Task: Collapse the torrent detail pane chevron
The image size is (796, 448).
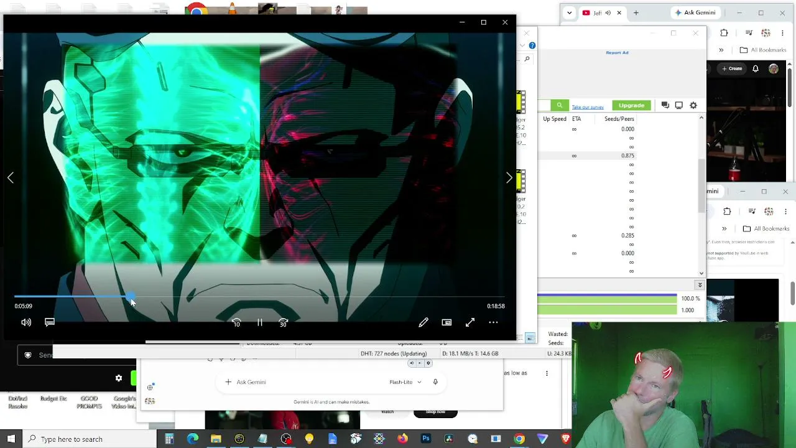Action: click(x=700, y=285)
